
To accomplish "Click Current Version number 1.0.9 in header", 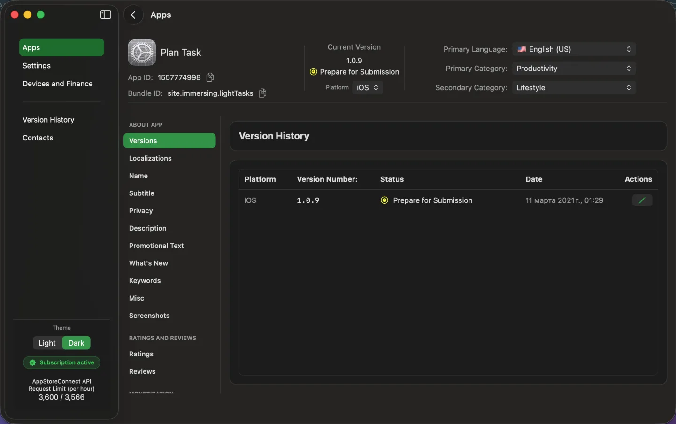I will click(354, 61).
